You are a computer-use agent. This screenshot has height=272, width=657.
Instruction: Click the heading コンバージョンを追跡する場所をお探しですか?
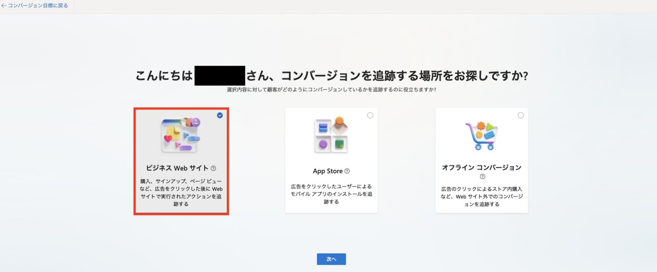(405, 76)
